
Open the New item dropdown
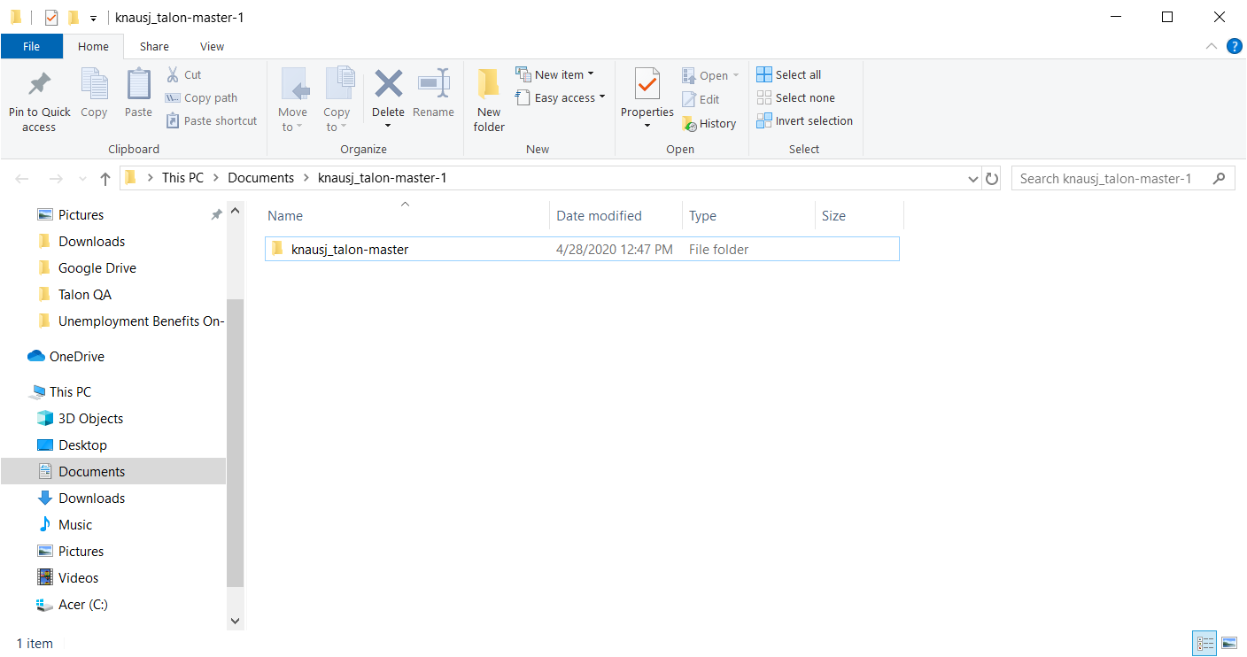tap(555, 75)
